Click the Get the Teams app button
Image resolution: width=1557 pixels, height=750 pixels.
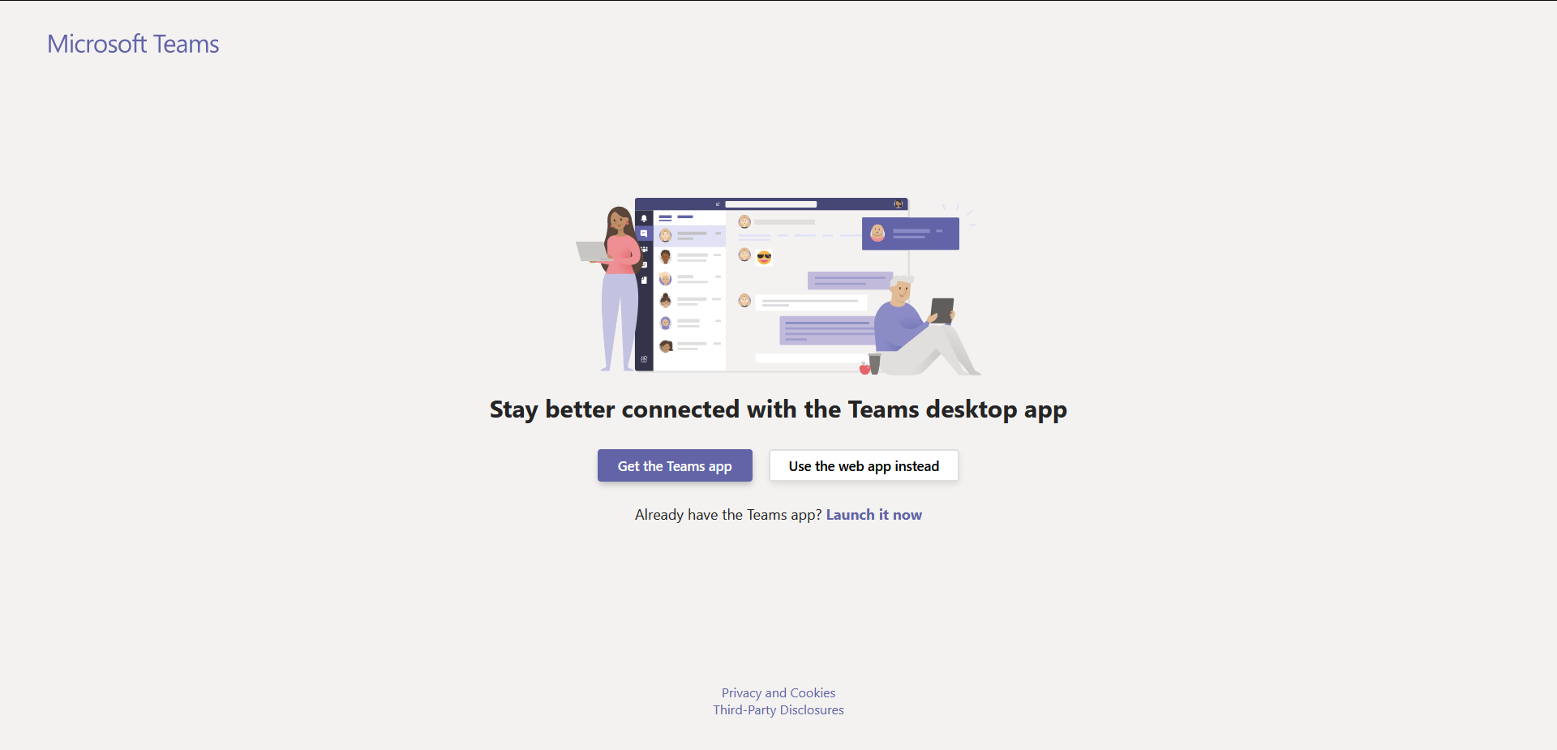(675, 465)
